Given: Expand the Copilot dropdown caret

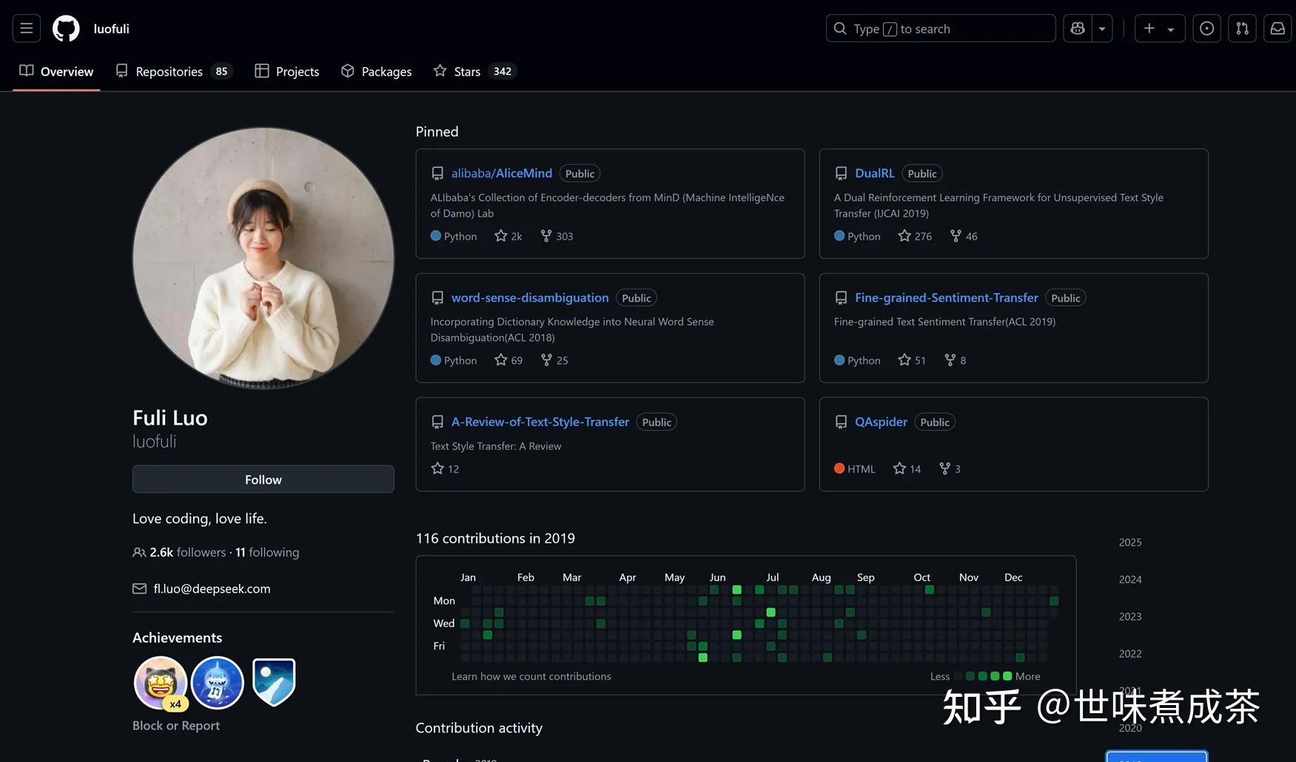Looking at the screenshot, I should (1102, 28).
